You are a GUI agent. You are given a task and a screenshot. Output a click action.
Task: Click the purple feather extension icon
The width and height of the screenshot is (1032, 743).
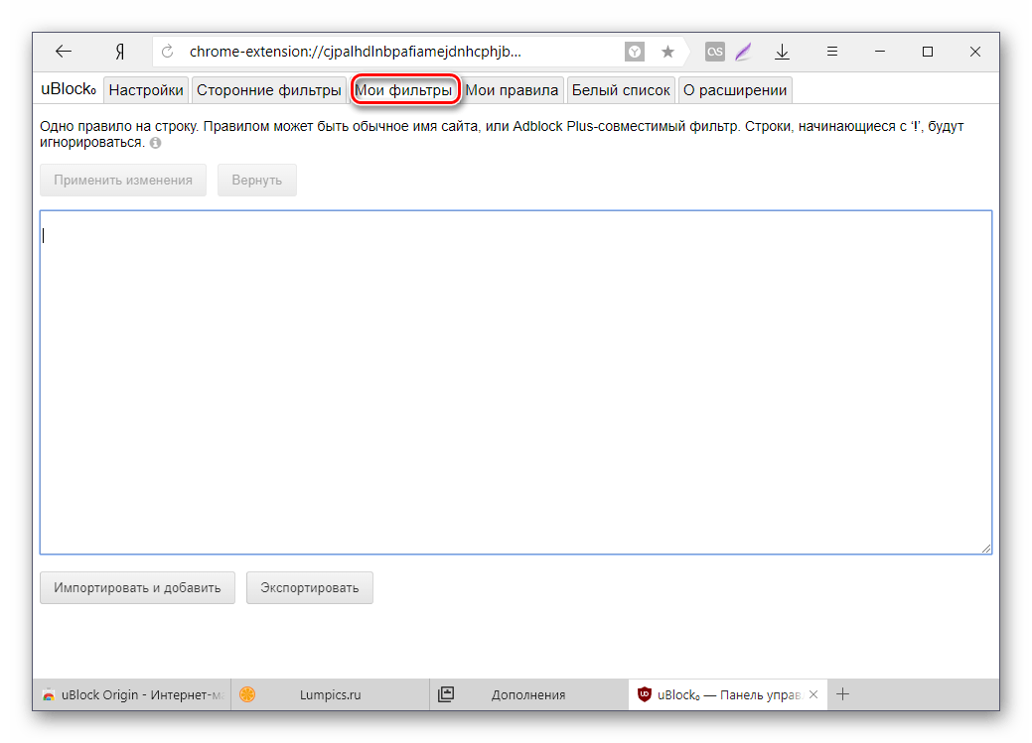click(743, 52)
